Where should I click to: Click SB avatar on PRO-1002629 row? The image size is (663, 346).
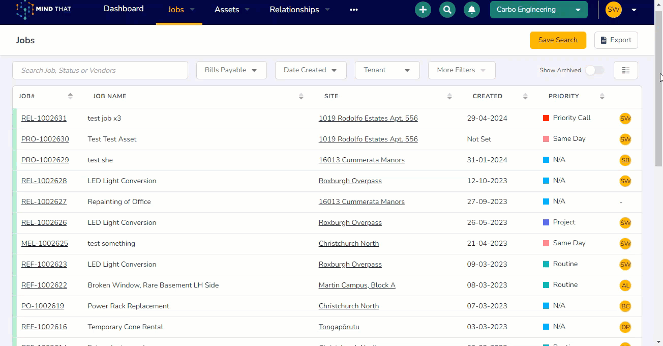(x=625, y=160)
